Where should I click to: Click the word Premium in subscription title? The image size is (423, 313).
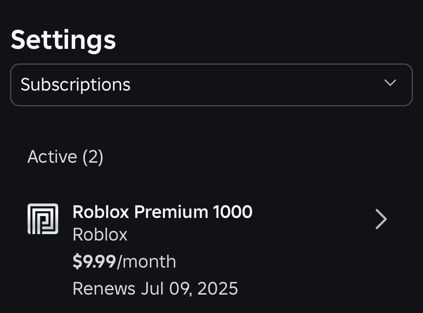tap(171, 212)
